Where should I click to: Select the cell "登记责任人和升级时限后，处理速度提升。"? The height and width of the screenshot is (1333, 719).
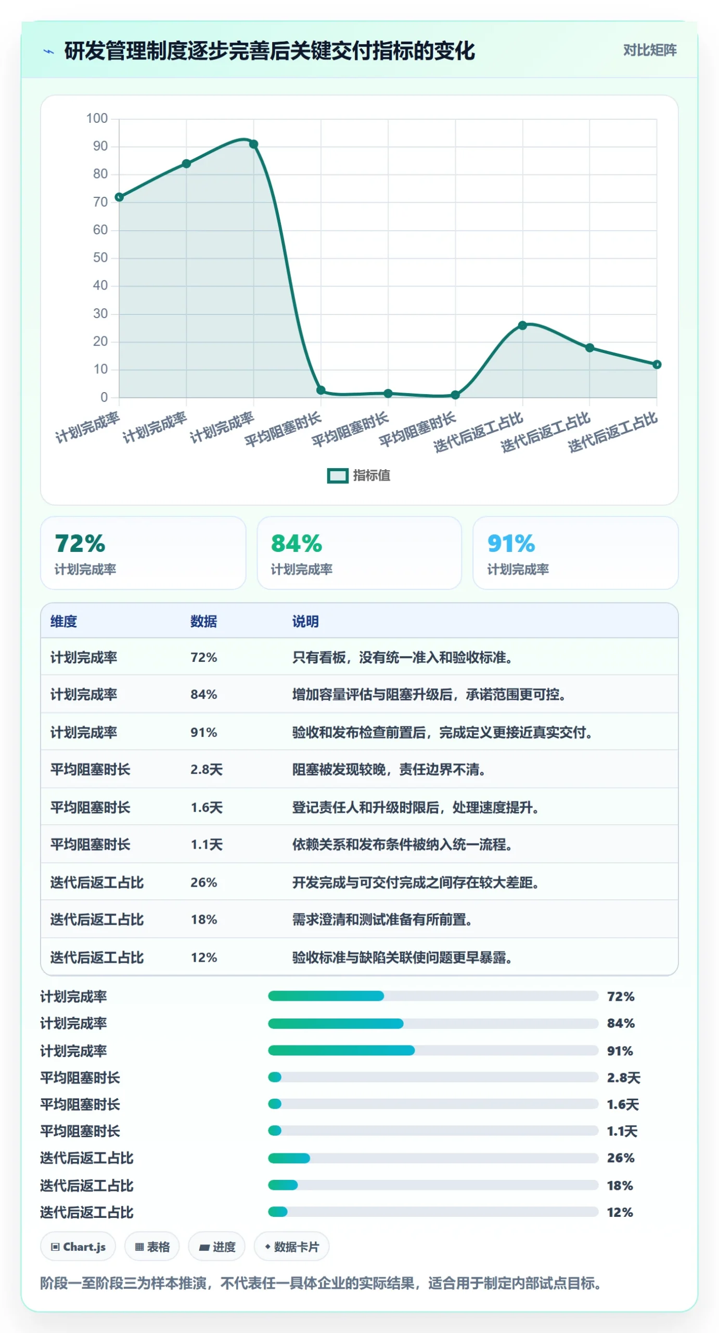(416, 807)
